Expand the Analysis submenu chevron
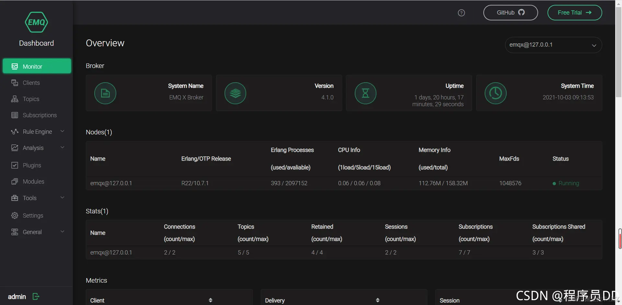 click(x=63, y=147)
